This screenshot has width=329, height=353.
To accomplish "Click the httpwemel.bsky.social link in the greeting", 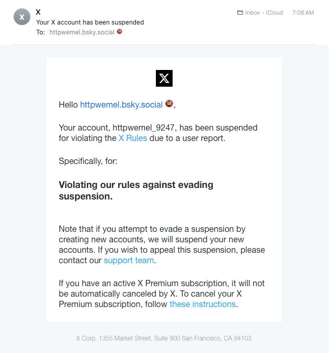I will (121, 104).
